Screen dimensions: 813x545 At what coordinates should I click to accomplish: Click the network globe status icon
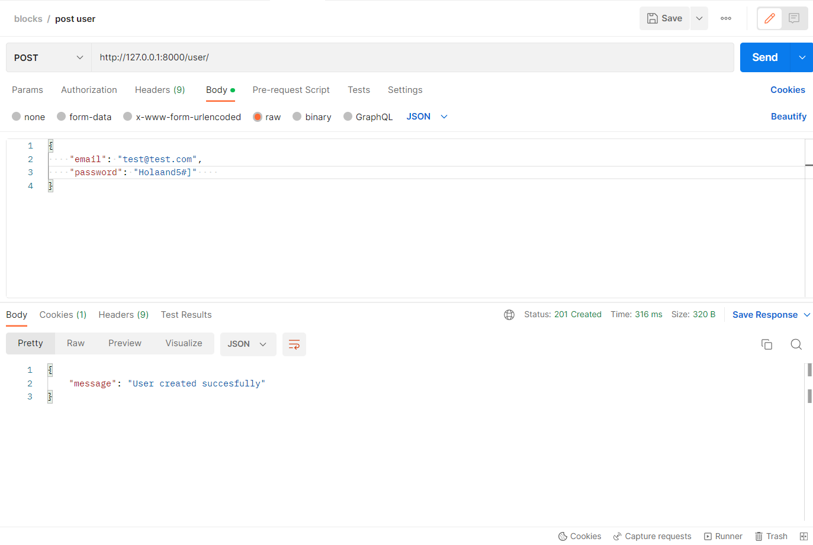point(509,314)
